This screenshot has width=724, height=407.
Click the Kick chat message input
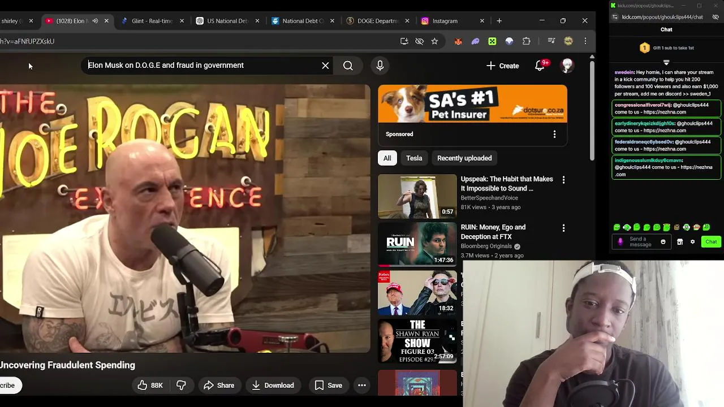(640, 242)
